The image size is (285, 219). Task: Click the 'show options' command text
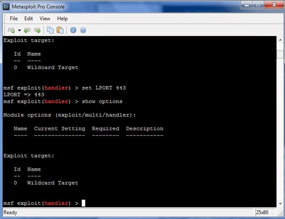click(x=102, y=101)
